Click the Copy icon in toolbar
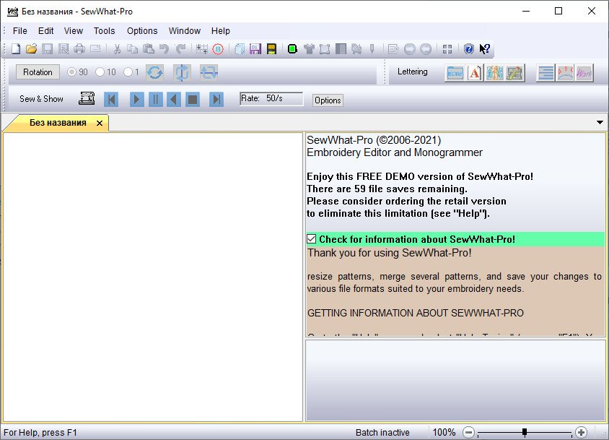 [133, 49]
